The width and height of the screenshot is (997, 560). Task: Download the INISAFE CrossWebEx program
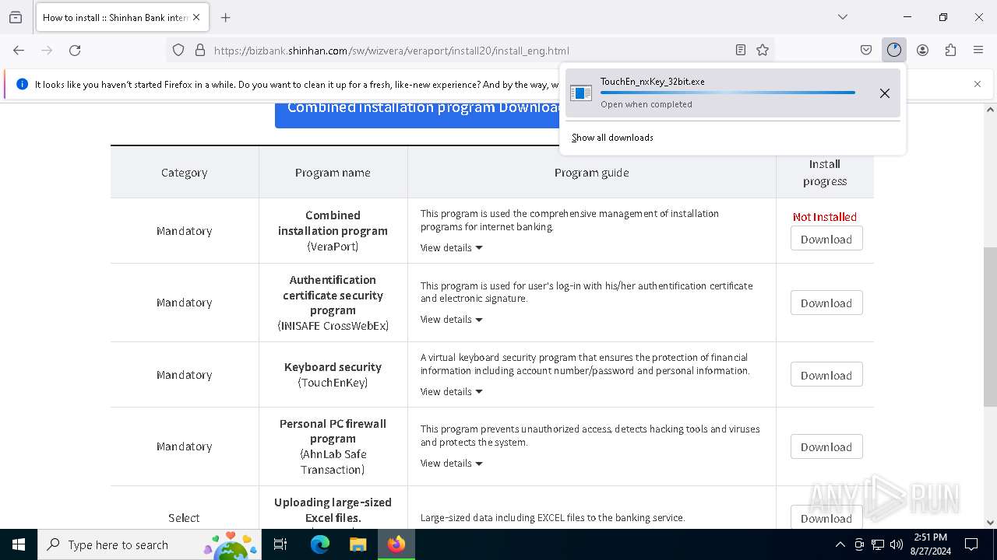(x=826, y=303)
